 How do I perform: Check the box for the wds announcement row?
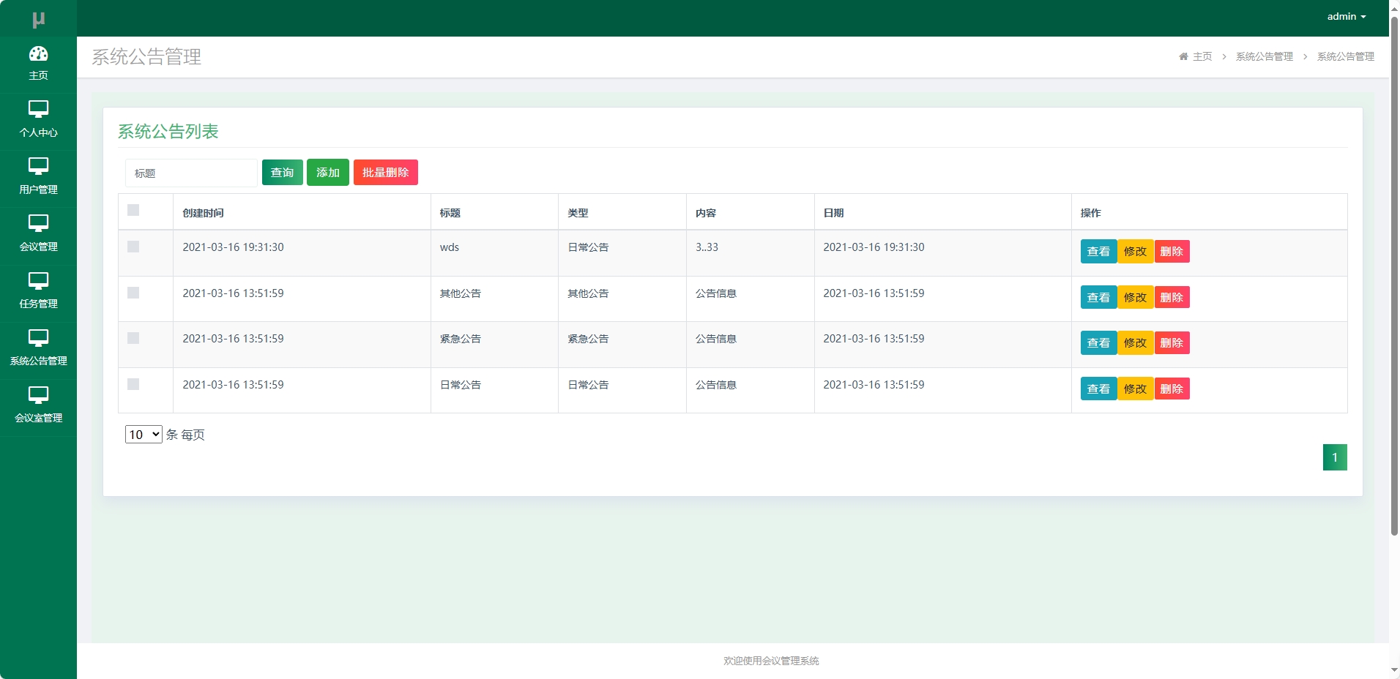click(x=133, y=247)
